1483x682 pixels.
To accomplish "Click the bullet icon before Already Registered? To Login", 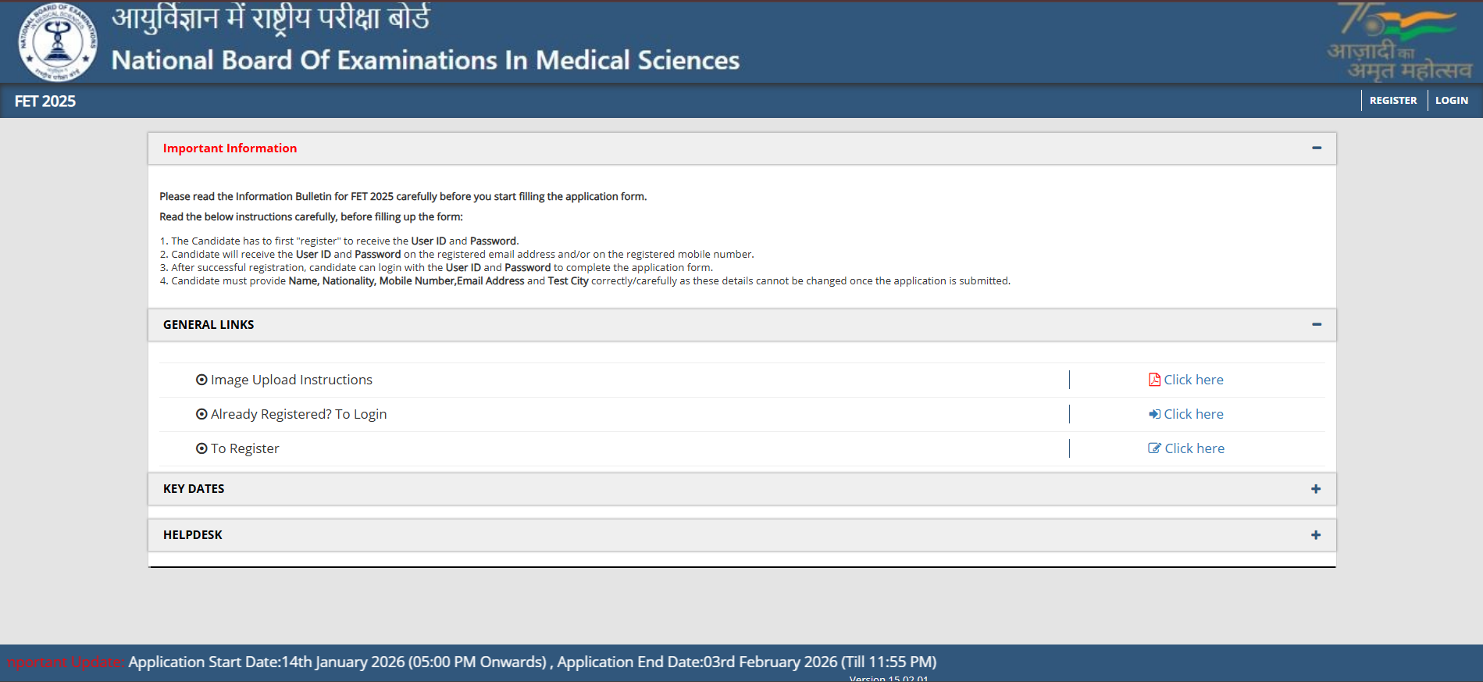I will (x=201, y=414).
